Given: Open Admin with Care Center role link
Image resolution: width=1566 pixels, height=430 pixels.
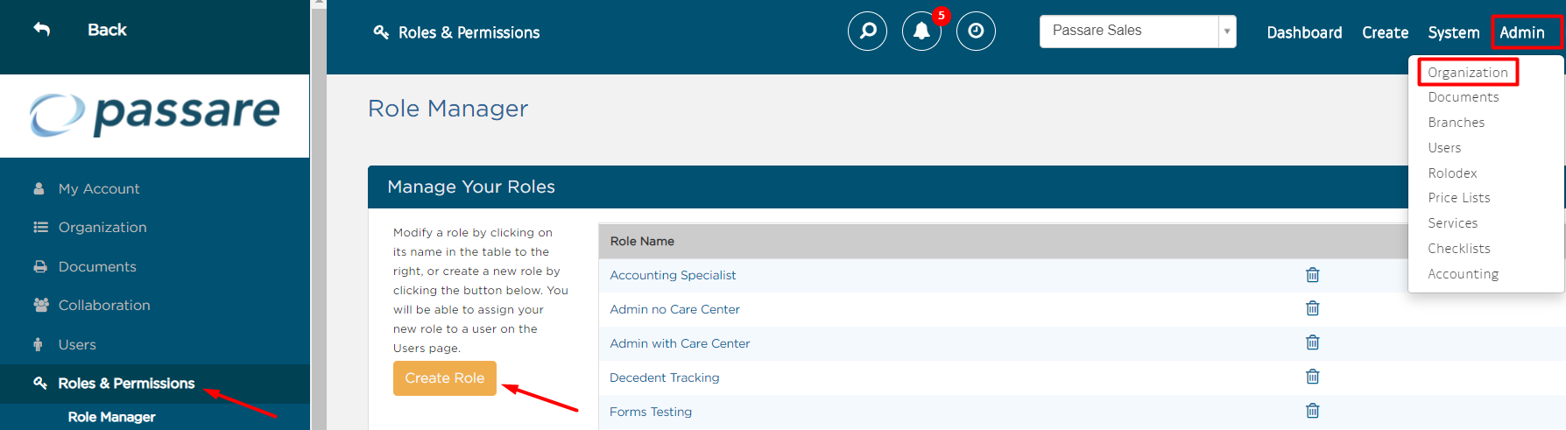Looking at the screenshot, I should click(680, 343).
